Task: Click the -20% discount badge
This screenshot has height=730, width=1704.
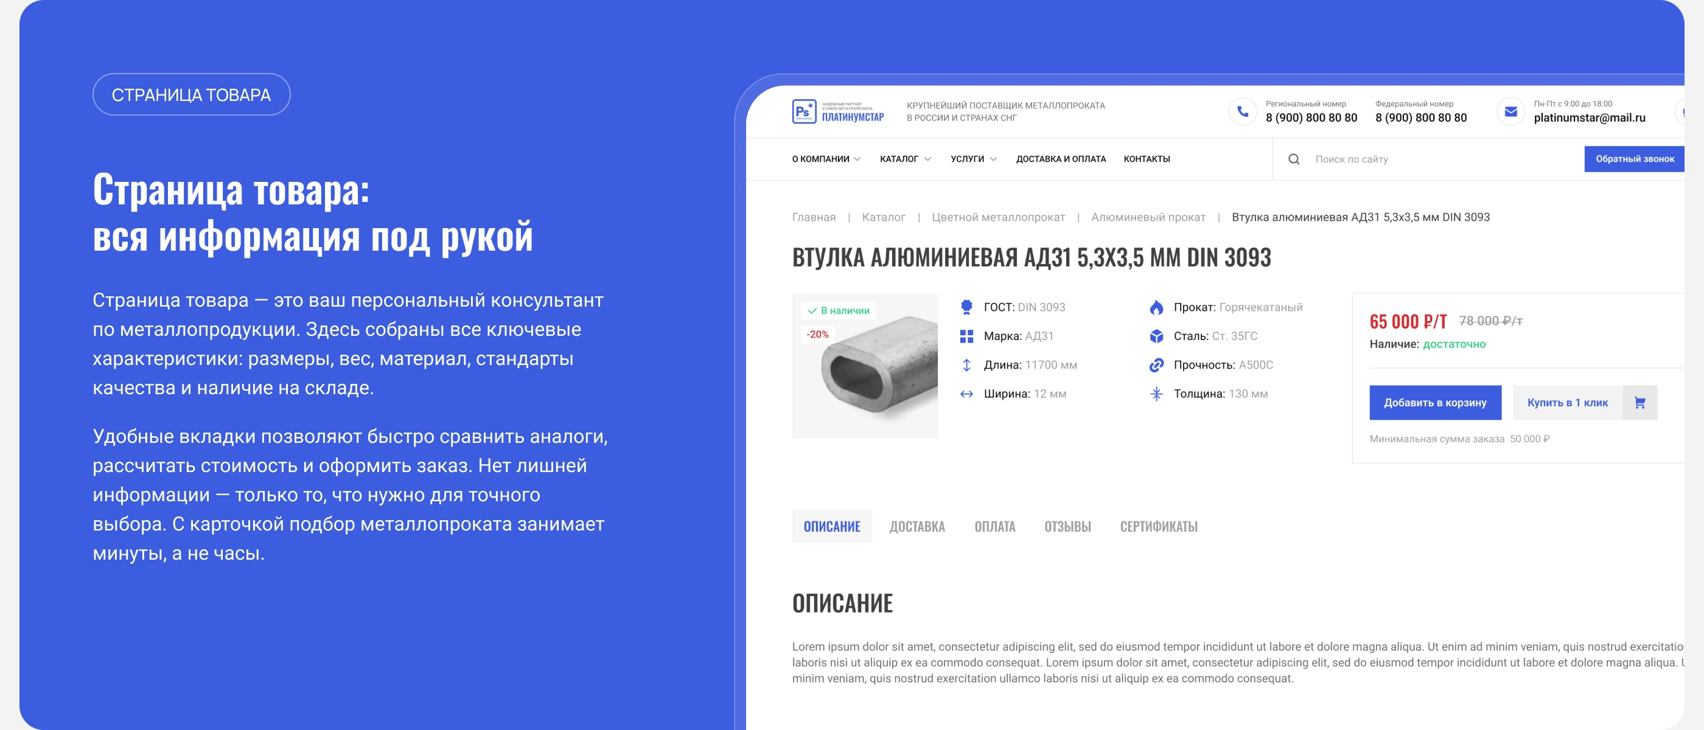Action: click(x=817, y=335)
